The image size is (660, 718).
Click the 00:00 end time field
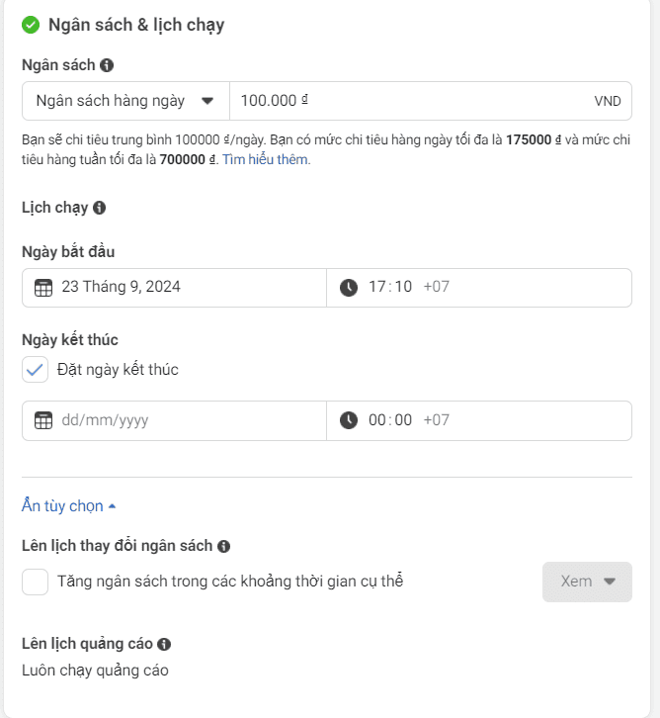point(479,421)
